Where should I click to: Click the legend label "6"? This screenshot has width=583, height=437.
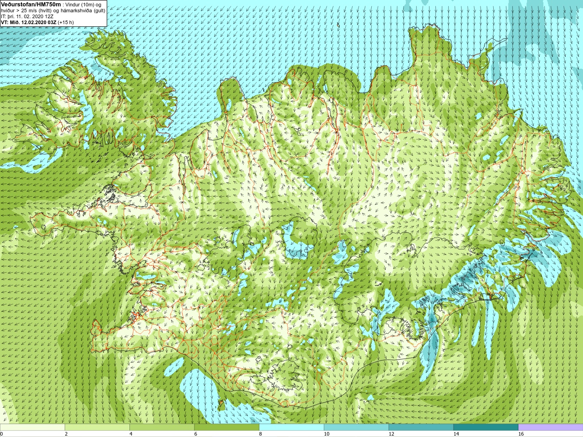pos(196,434)
